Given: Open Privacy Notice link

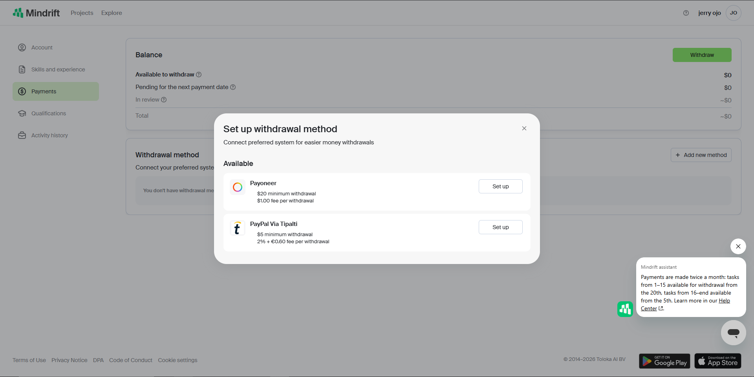Looking at the screenshot, I should click(x=70, y=360).
